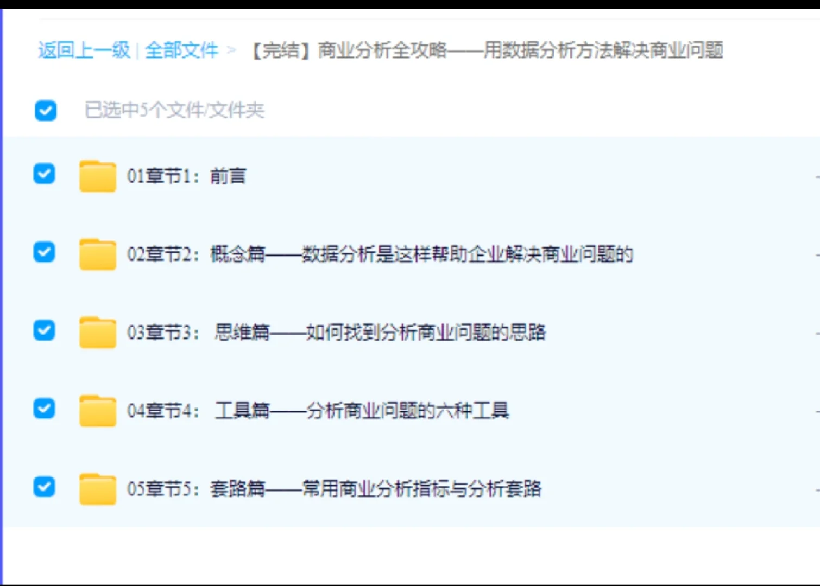Click the folder icon of 05章节5 套路篇

[x=98, y=488]
